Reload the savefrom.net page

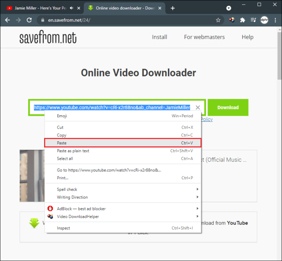click(29, 20)
